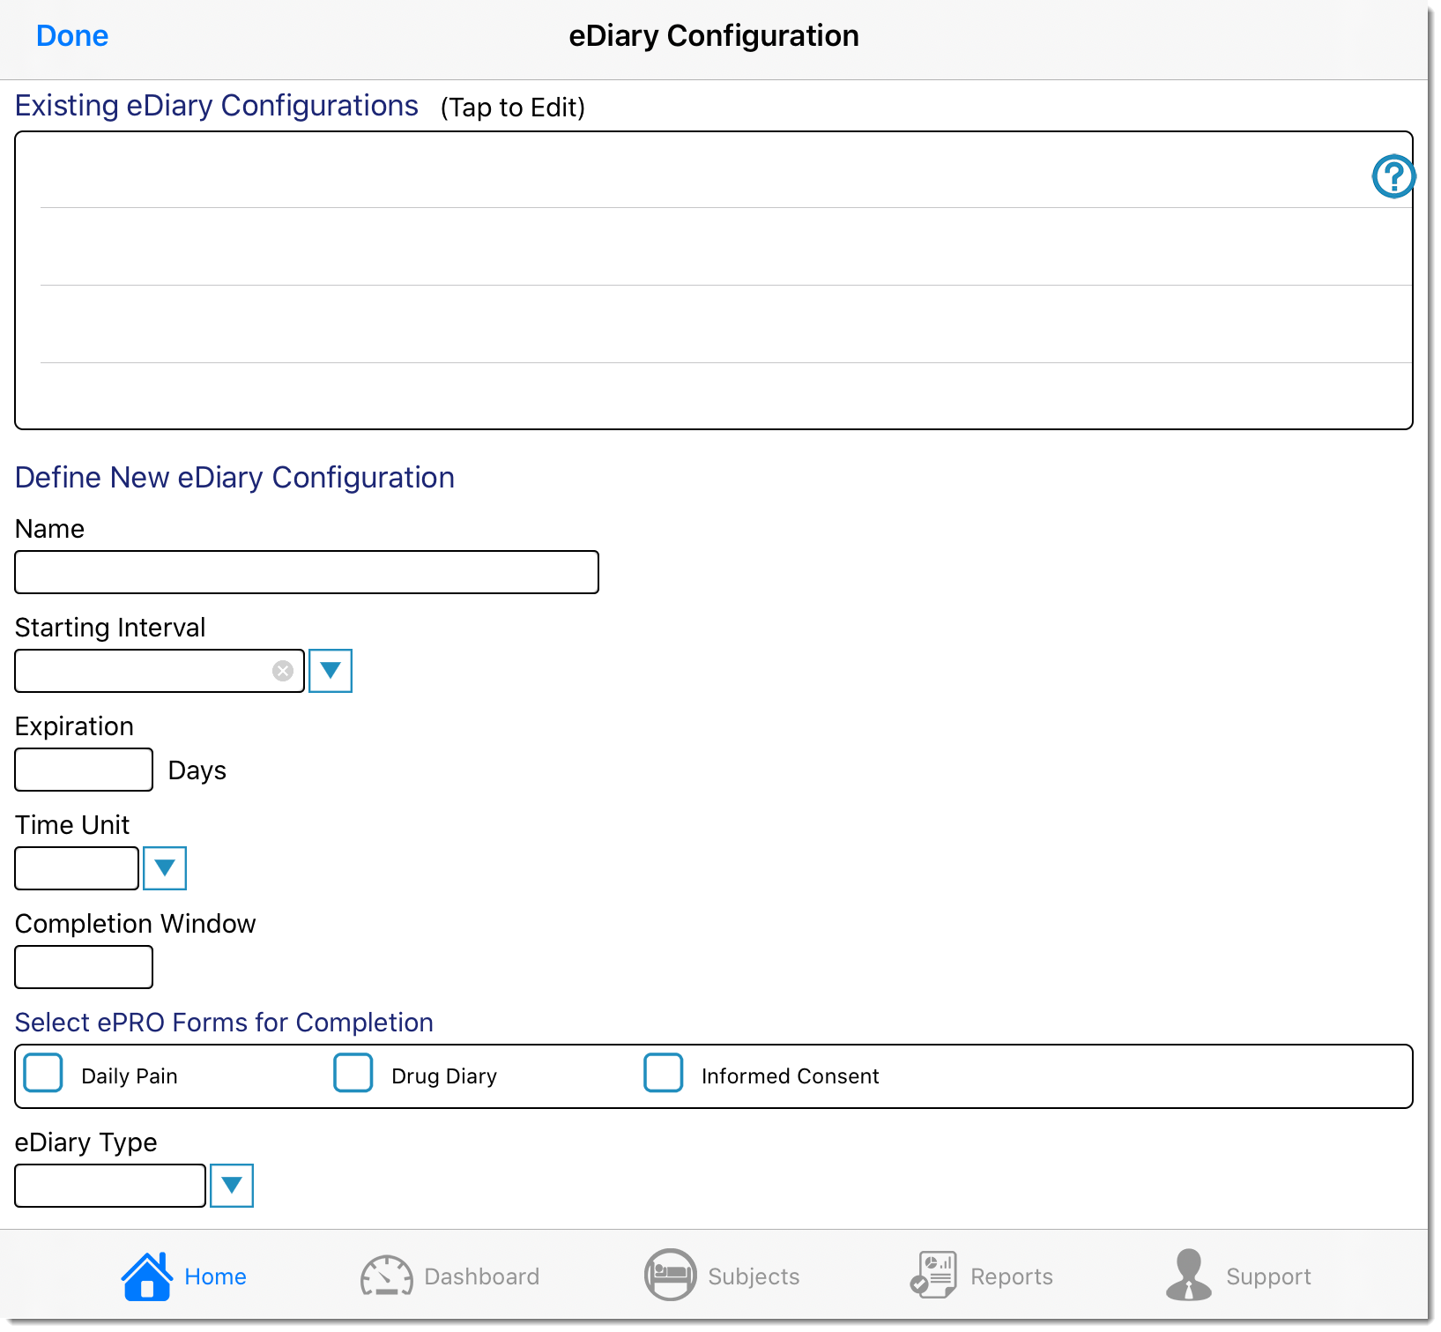Switch to the Home tab label
Screen dimensions: 1441x1332
coord(215,1276)
